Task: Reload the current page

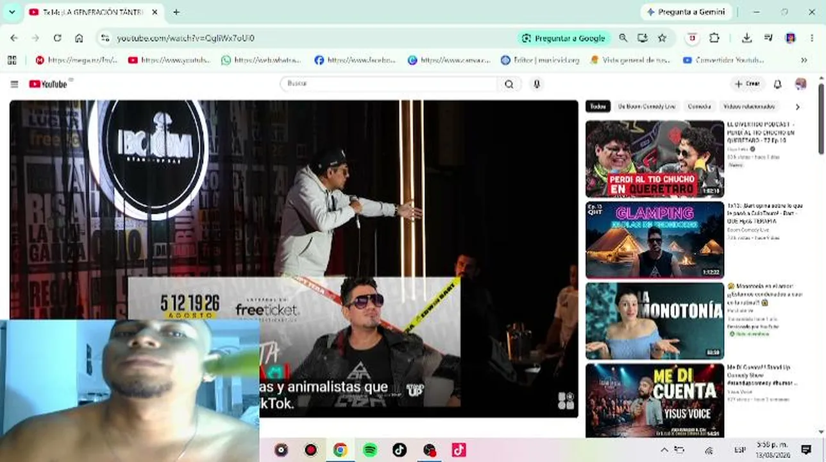Action: coord(57,38)
